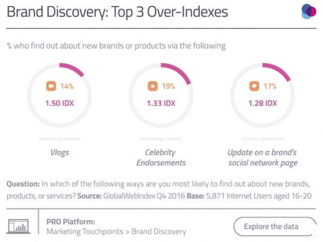The image size is (323, 242).
Task: Click the pink arc of the Celebrity Endorsements donut
Action: tap(179, 72)
